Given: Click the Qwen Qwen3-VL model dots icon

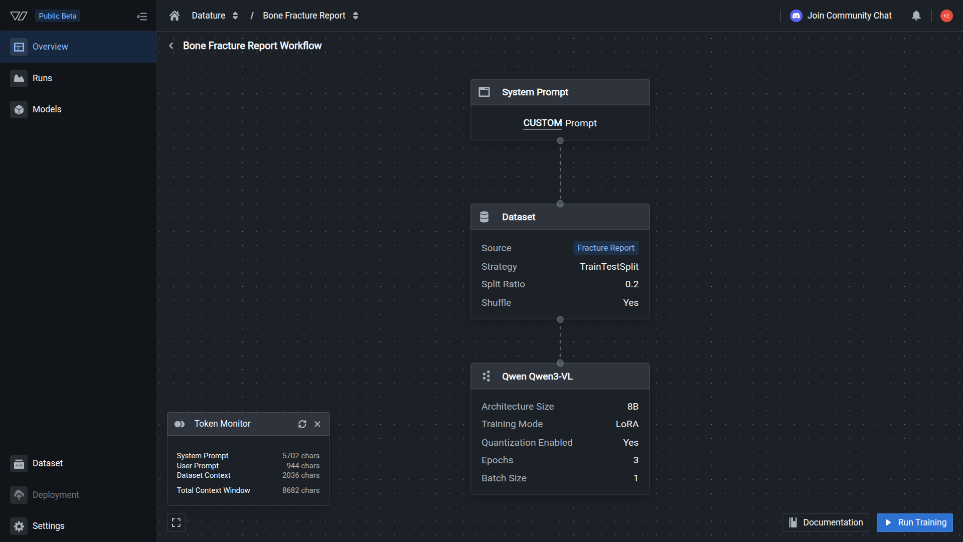Looking at the screenshot, I should click(486, 377).
